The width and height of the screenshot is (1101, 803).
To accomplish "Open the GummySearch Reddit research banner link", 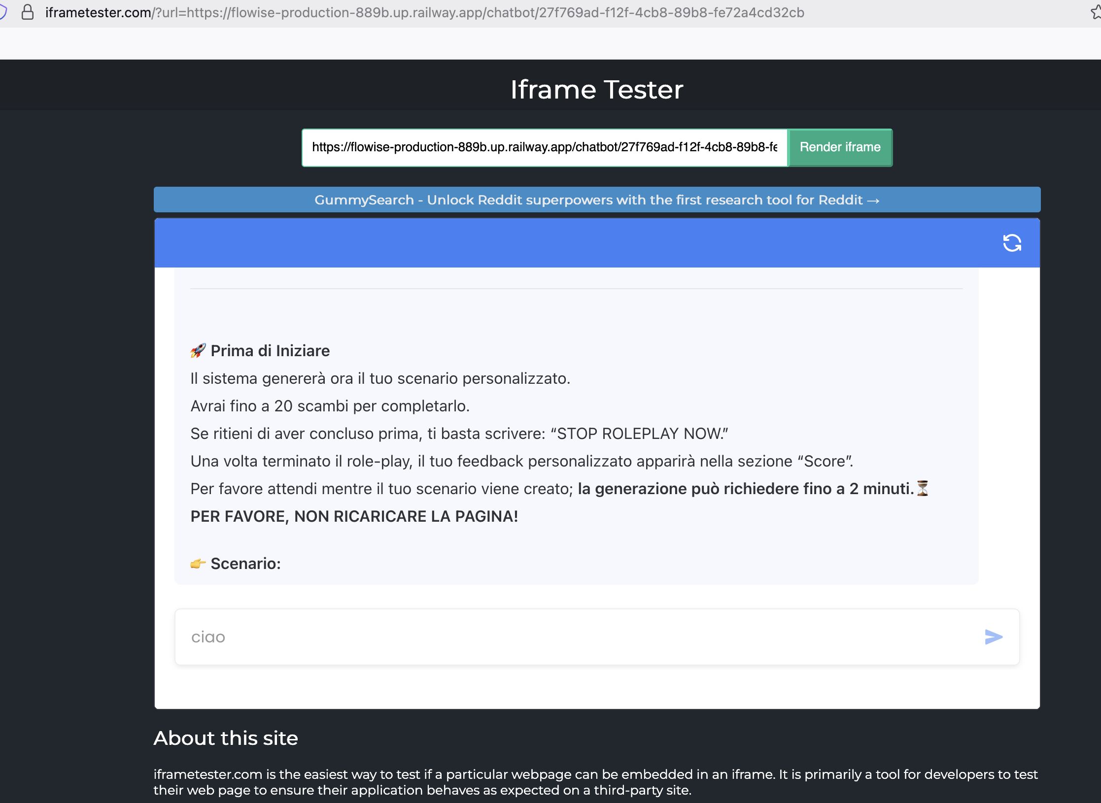I will tap(597, 200).
